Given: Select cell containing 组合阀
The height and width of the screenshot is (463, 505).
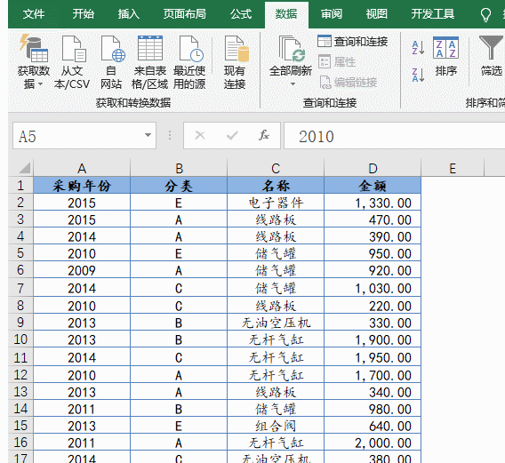Looking at the screenshot, I should click(276, 426).
